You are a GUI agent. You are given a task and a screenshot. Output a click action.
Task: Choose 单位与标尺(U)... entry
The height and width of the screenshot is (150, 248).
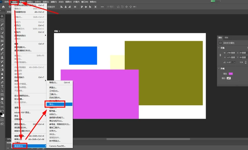[60, 121]
